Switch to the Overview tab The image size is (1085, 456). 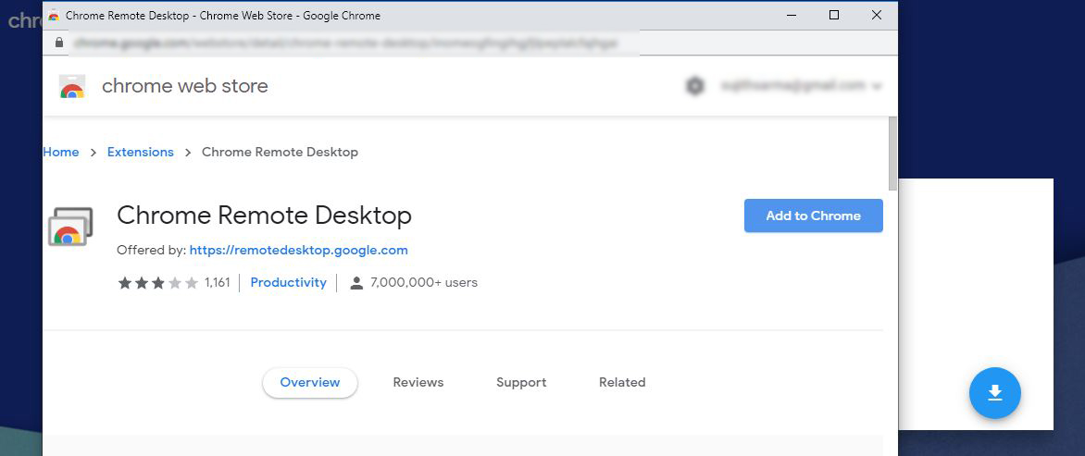click(310, 383)
